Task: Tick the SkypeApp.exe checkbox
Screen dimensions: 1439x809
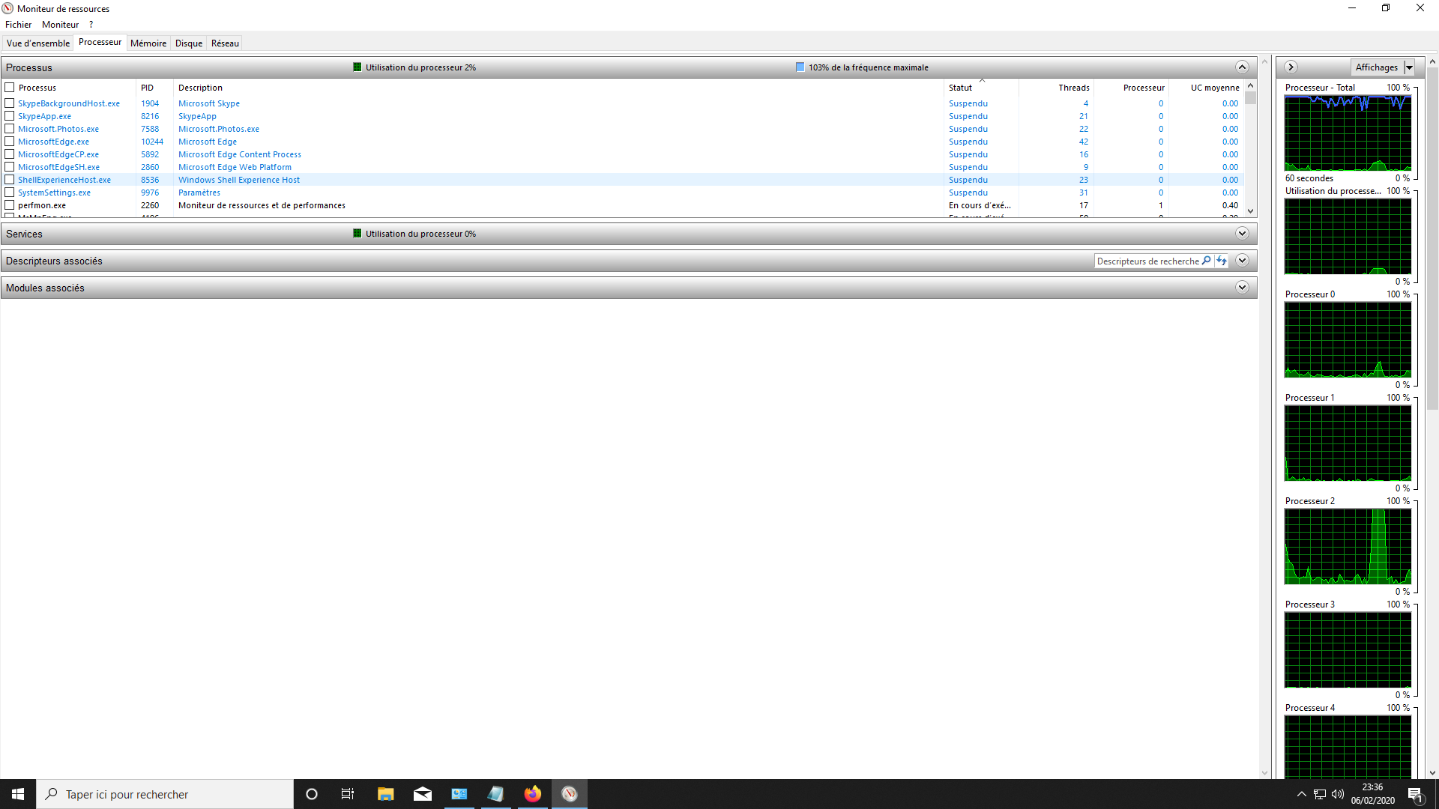Action: click(x=10, y=116)
